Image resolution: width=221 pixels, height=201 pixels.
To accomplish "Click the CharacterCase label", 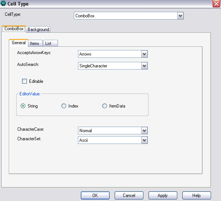I will click(x=31, y=129).
